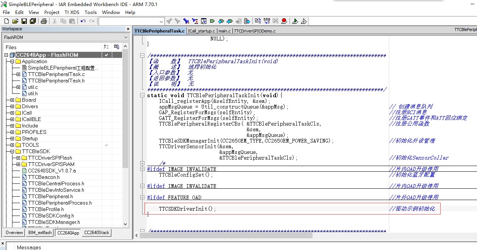The height and width of the screenshot is (250, 477).
Task: Click the TTCSDKDriverInit() code line
Action: 187,209
